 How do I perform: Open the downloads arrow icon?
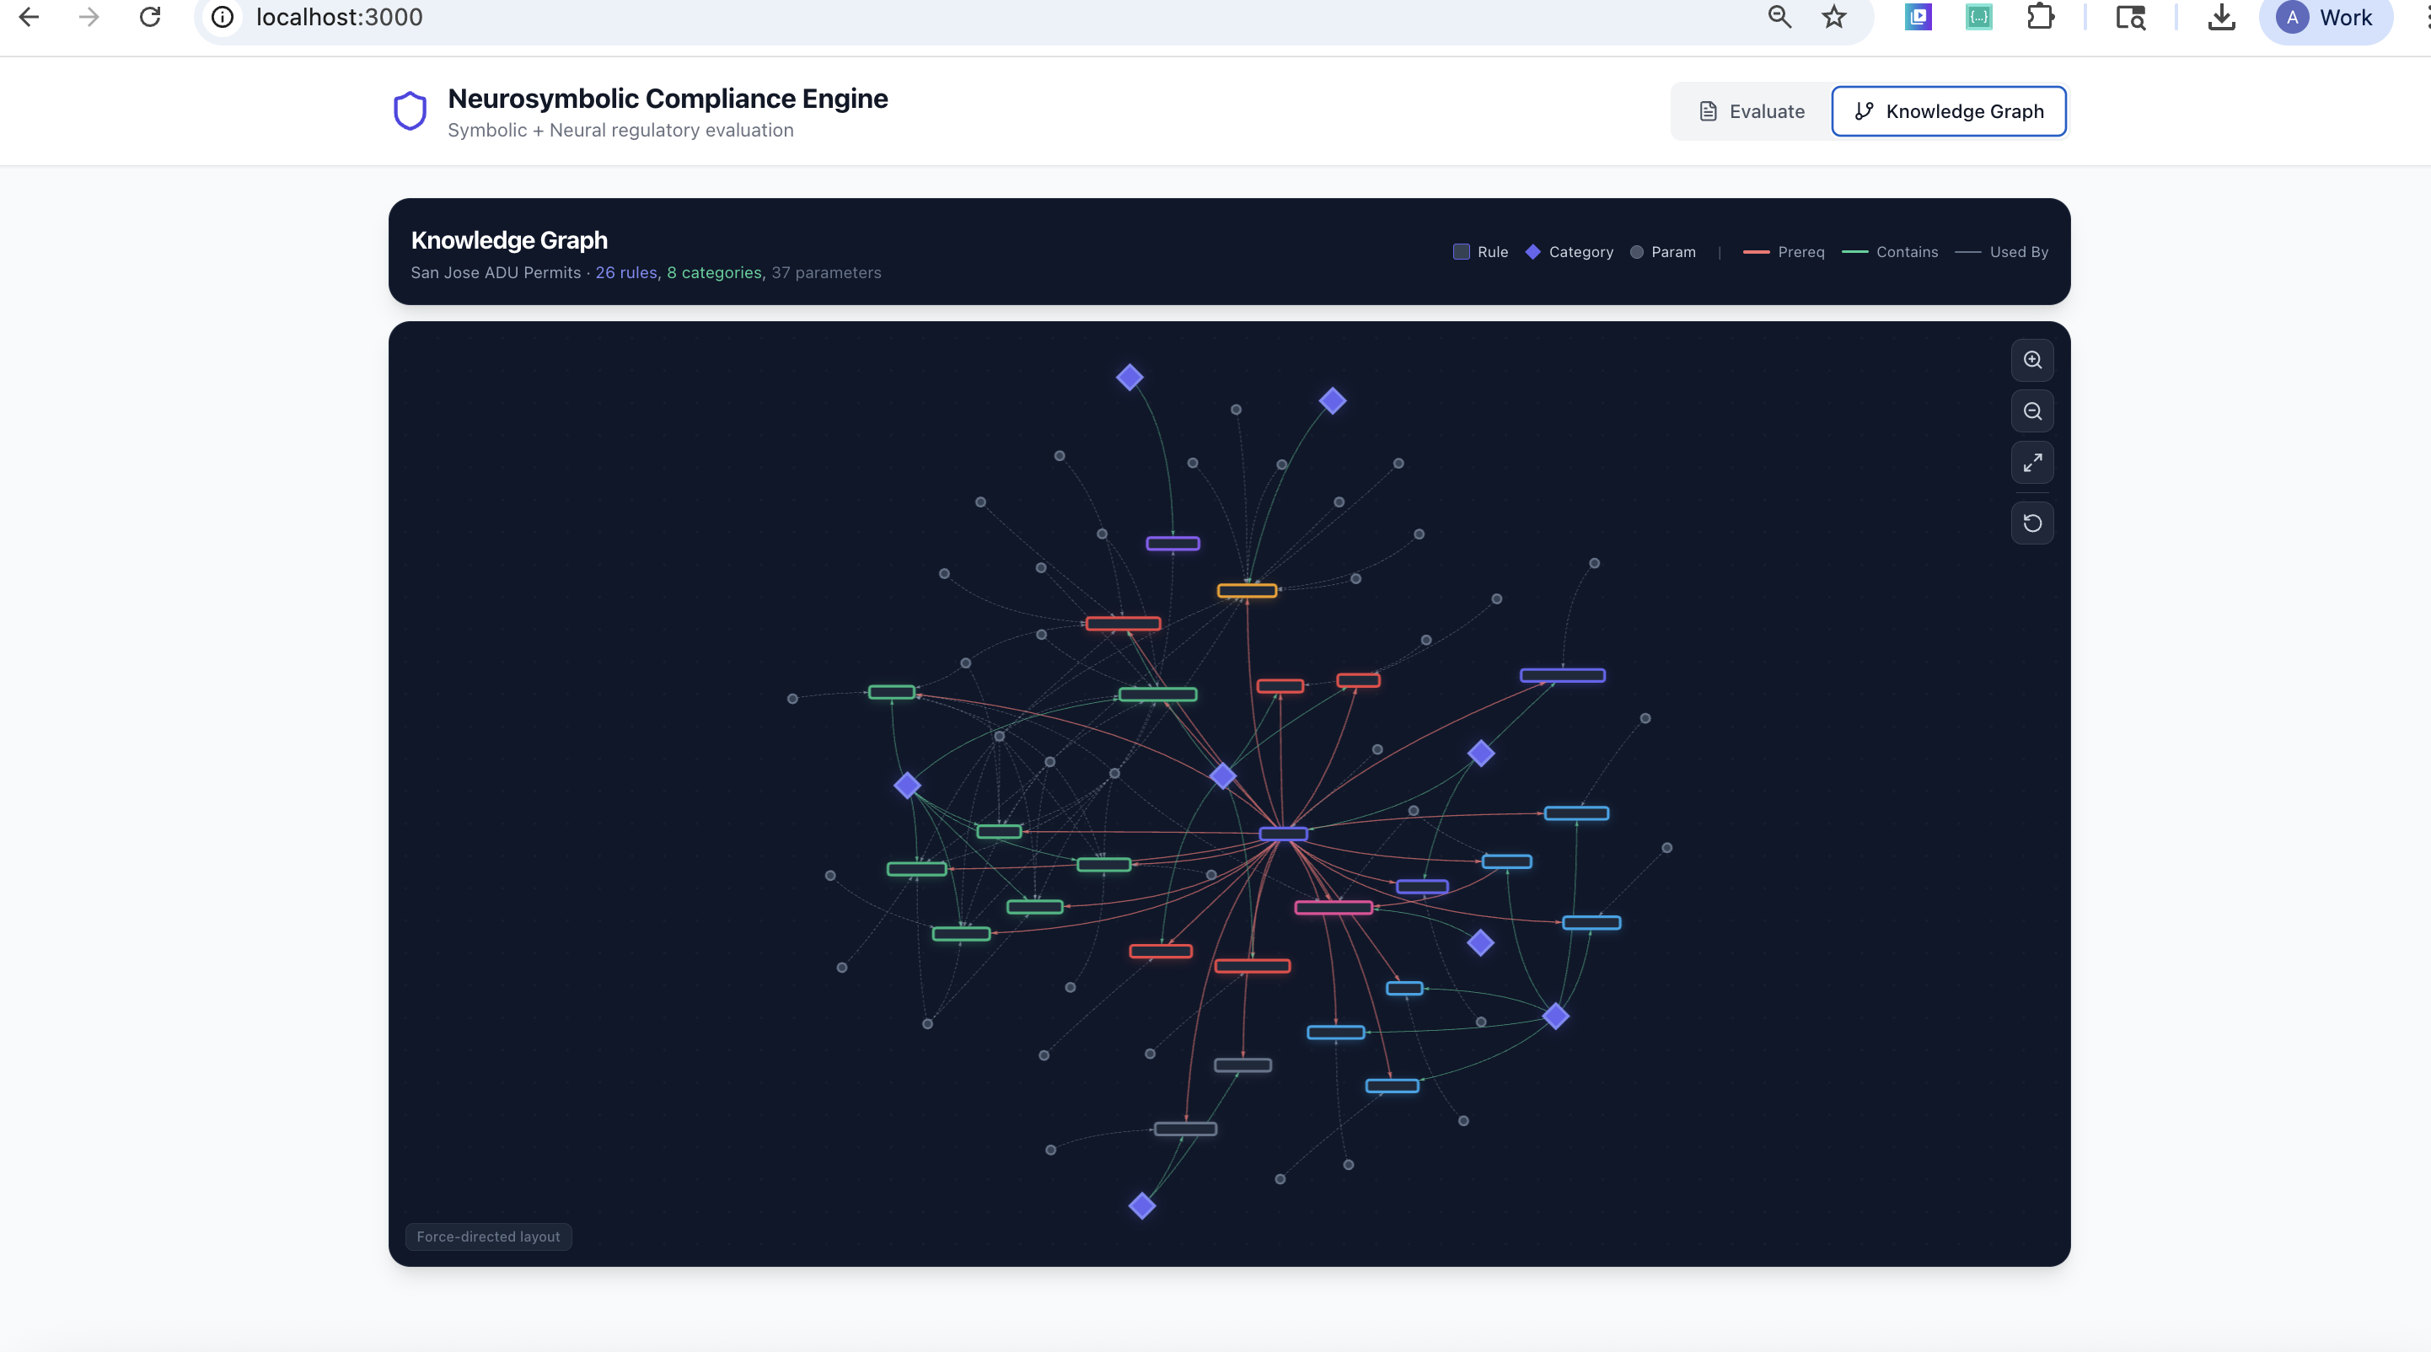click(x=2221, y=17)
